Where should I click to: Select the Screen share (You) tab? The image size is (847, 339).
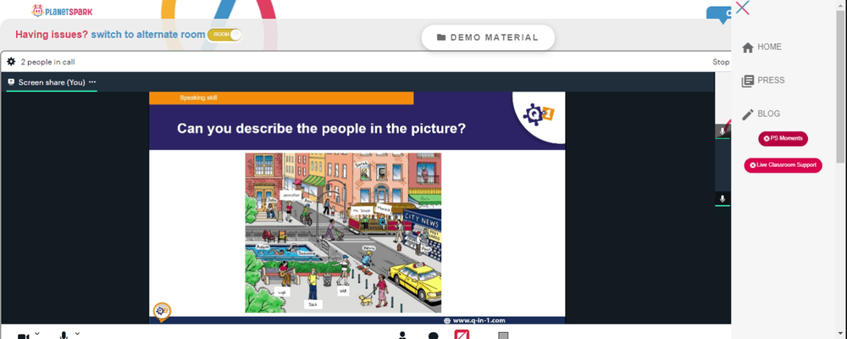52,82
